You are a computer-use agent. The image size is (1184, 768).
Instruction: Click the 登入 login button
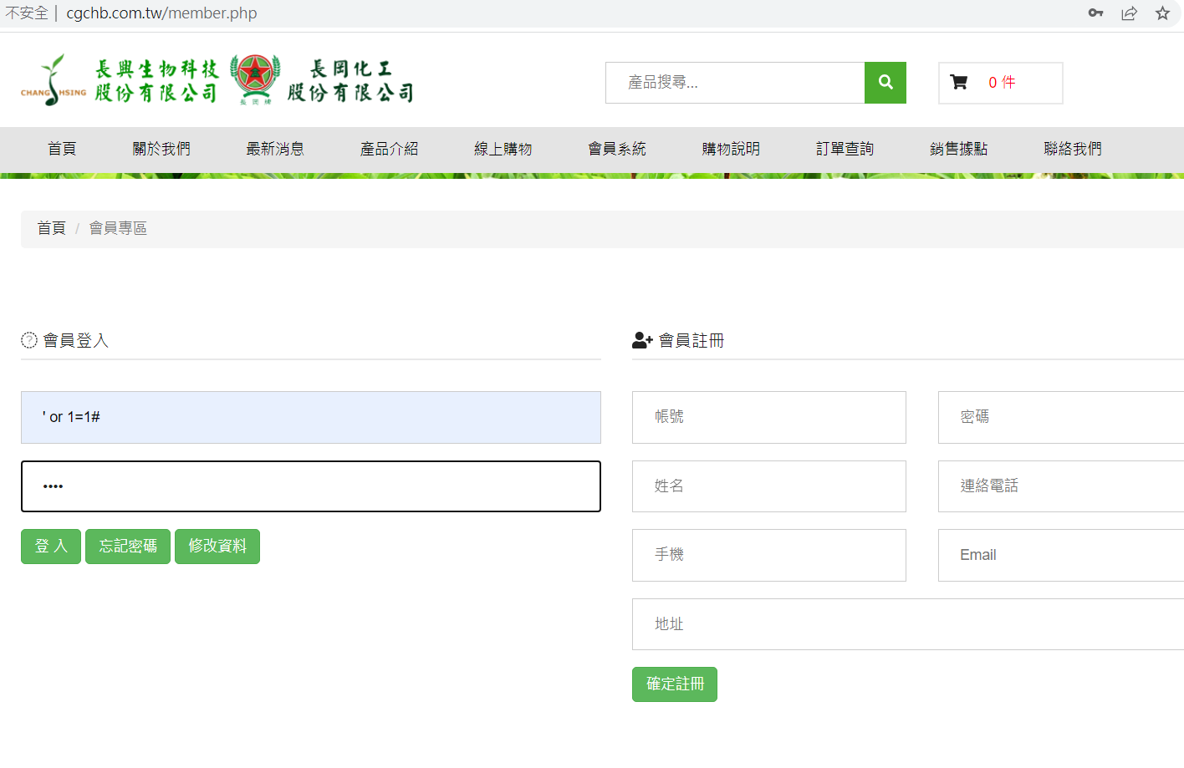click(51, 547)
